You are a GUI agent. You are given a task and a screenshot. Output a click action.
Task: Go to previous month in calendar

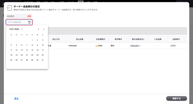click(x=39, y=29)
